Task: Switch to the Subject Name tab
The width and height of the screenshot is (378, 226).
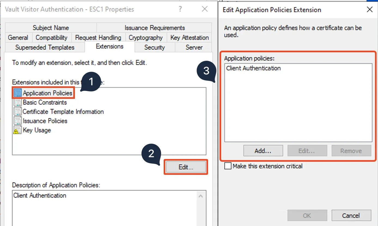Action: point(51,28)
